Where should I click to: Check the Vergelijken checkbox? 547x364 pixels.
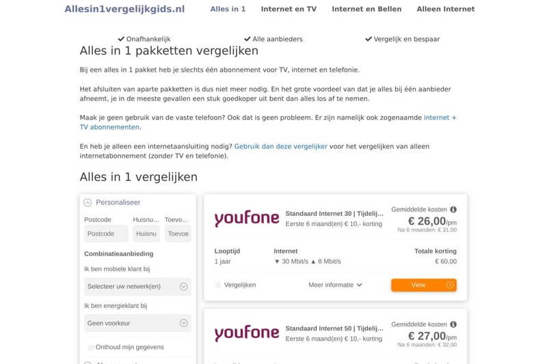(218, 285)
